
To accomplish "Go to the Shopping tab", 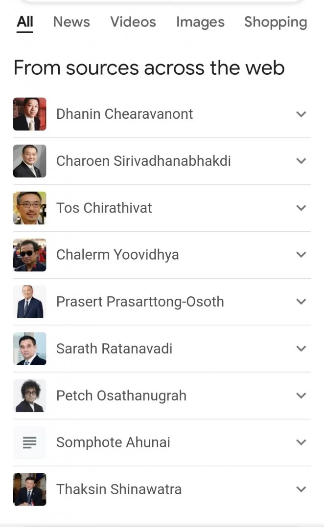I will [276, 22].
